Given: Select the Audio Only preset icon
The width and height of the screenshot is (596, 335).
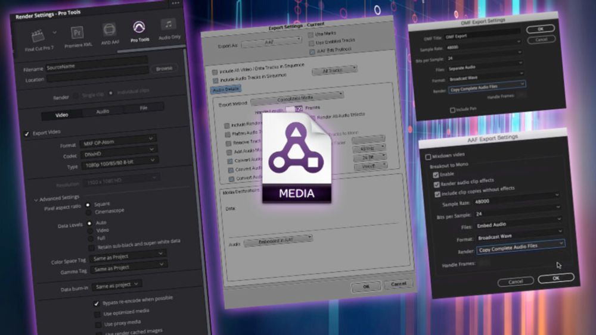Looking at the screenshot, I should pyautogui.click(x=169, y=24).
